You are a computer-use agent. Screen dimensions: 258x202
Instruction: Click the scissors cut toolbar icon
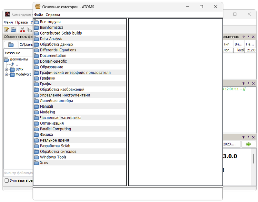[22, 29]
